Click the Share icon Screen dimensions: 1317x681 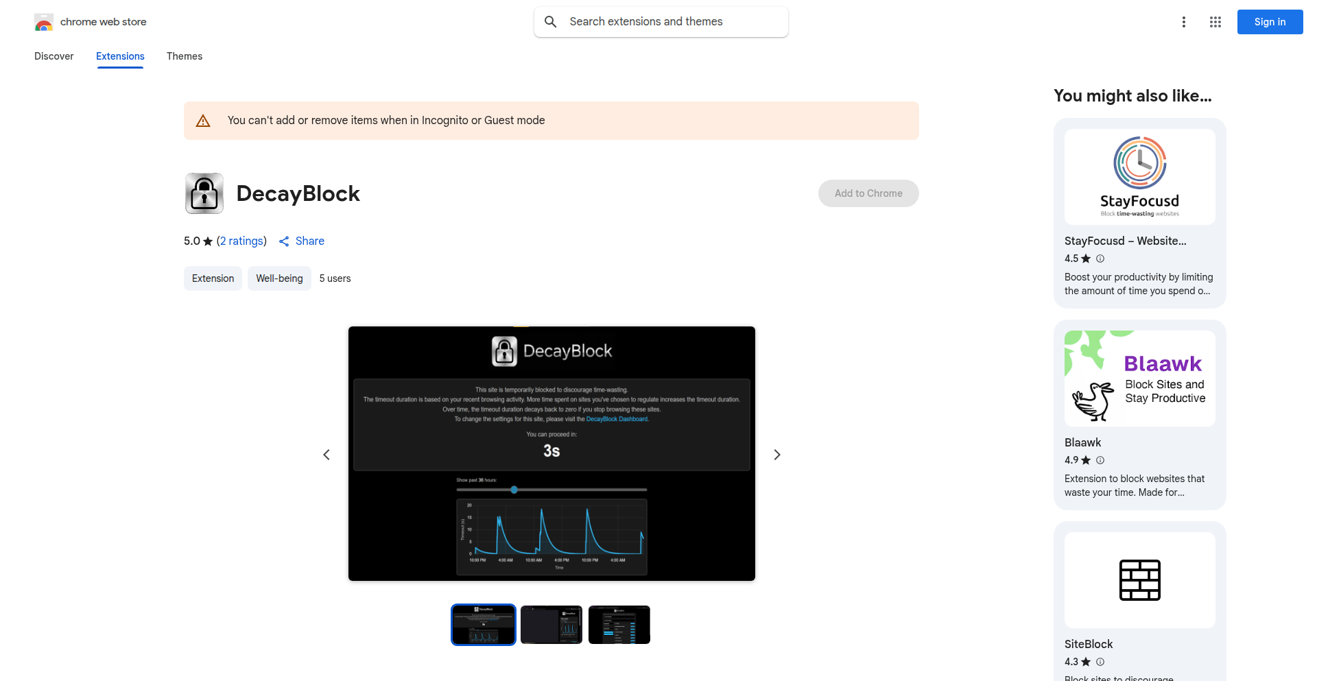pos(284,241)
